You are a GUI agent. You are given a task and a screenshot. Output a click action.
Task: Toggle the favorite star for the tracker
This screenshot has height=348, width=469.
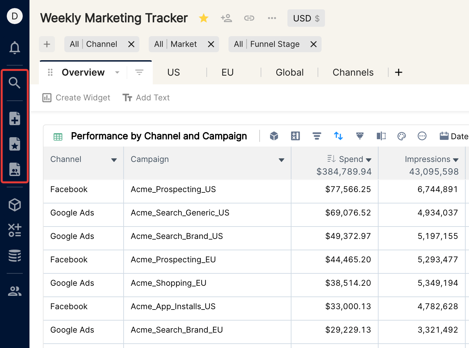click(x=204, y=18)
